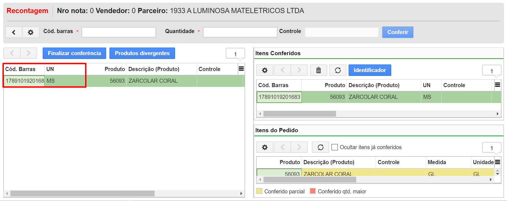Click trash delete icon in Itens Conferidos
The height and width of the screenshot is (201, 507).
click(x=318, y=70)
